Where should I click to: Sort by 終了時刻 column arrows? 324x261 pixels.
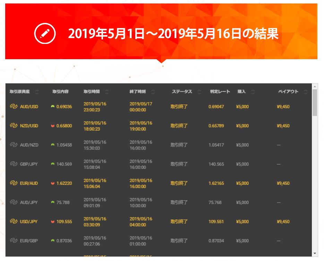(x=153, y=92)
